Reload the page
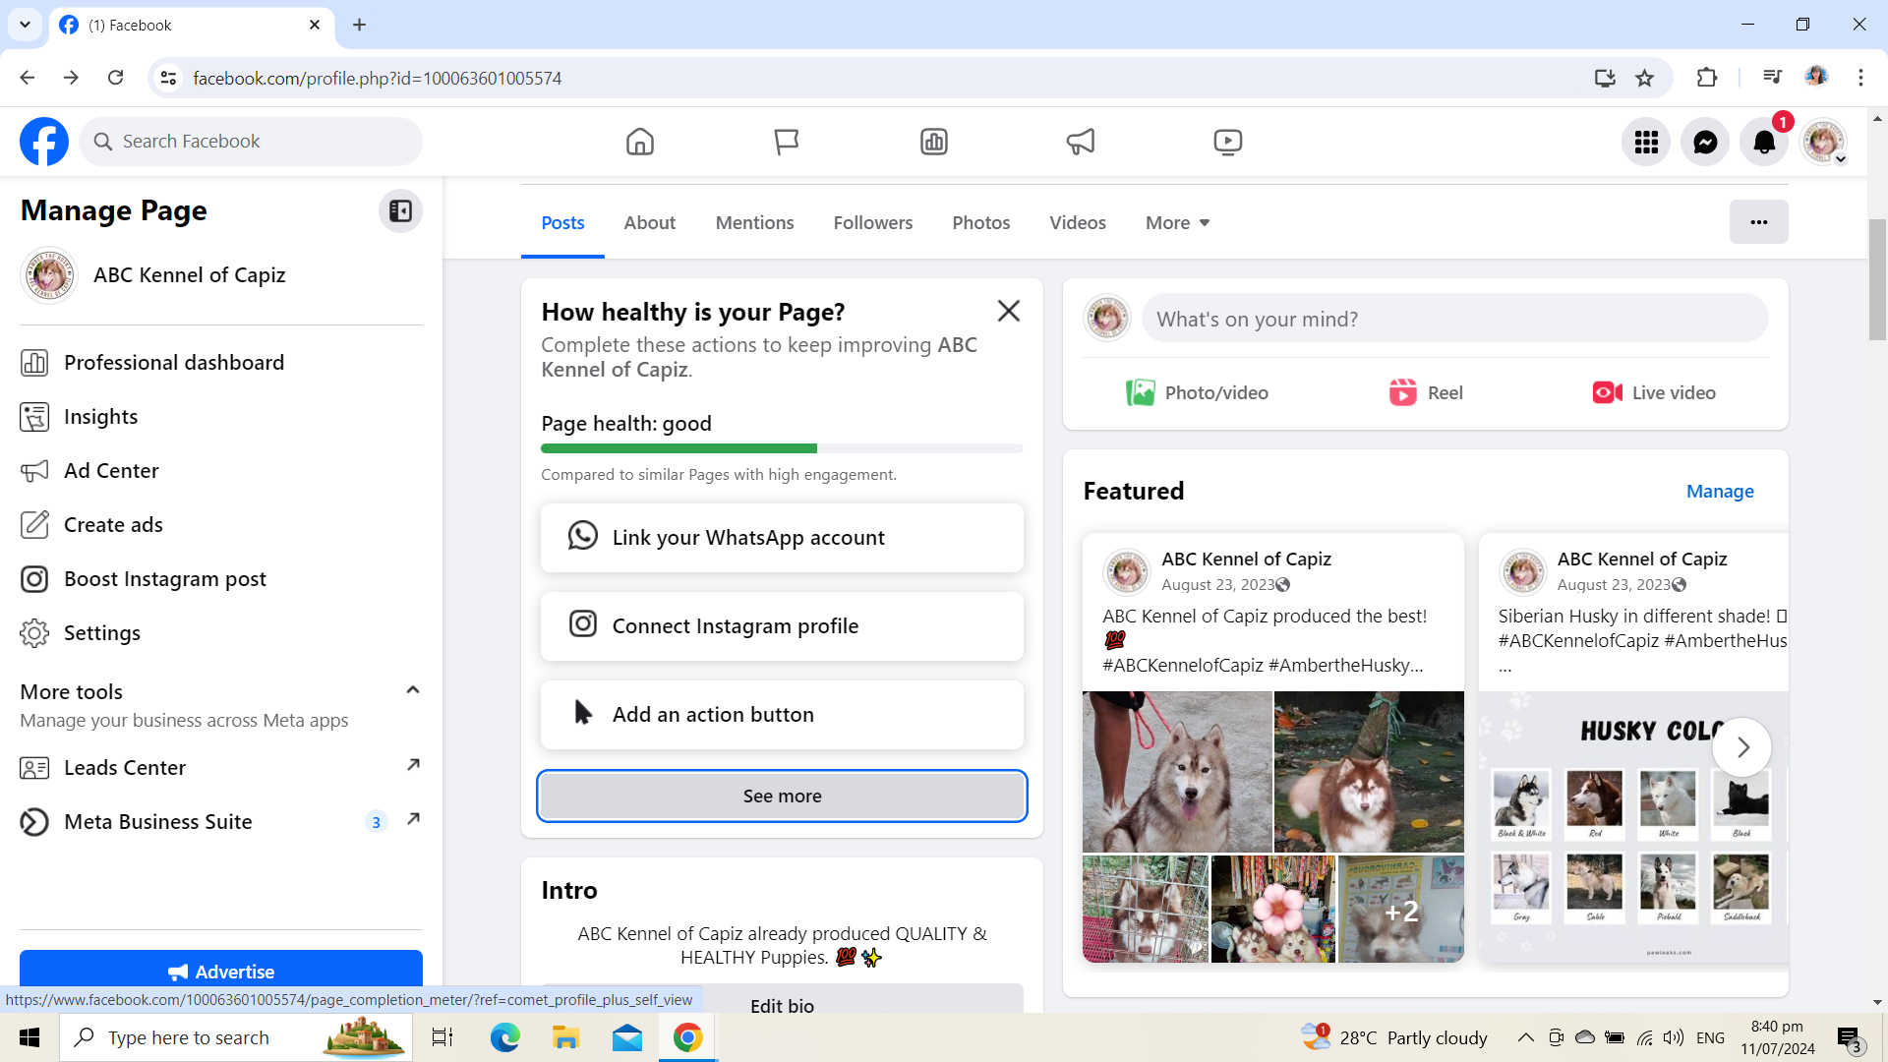The width and height of the screenshot is (1888, 1062). coord(115,78)
